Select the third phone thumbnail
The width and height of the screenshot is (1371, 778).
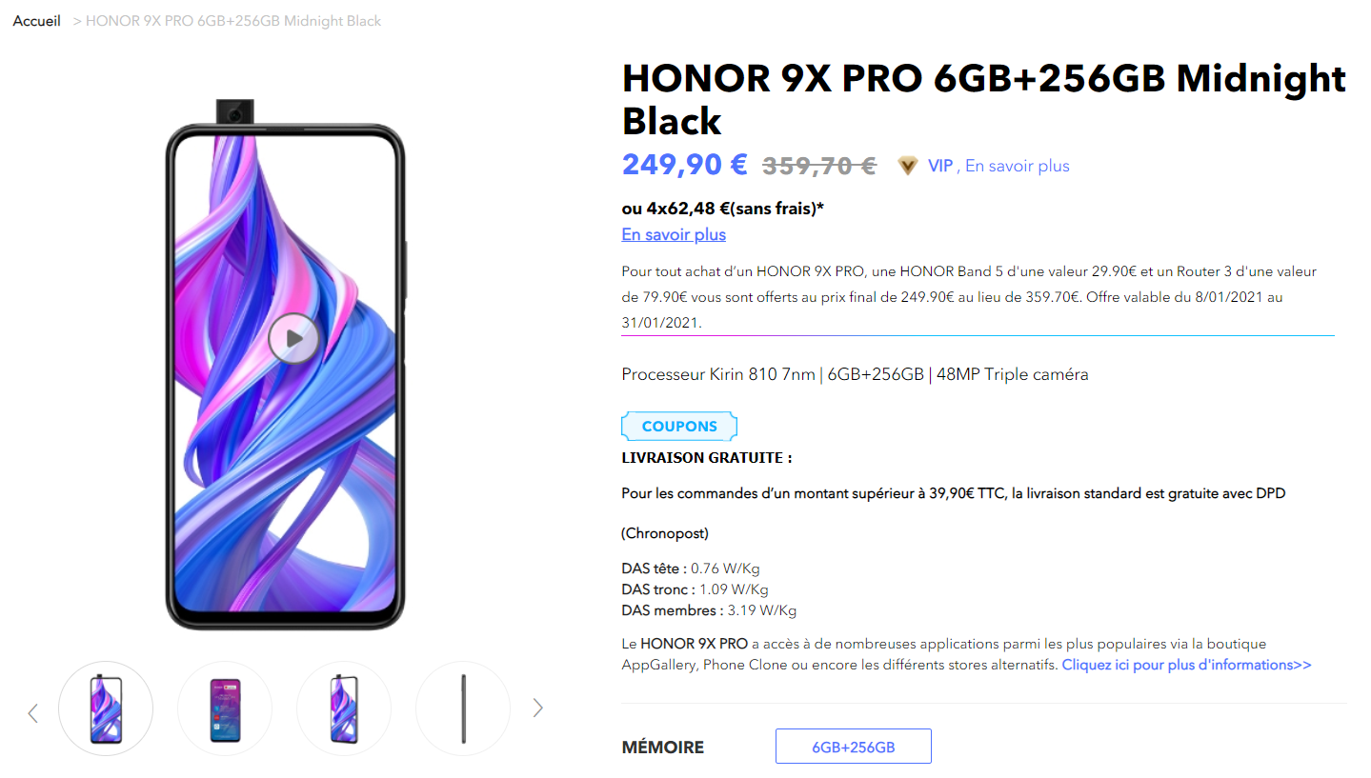(344, 708)
